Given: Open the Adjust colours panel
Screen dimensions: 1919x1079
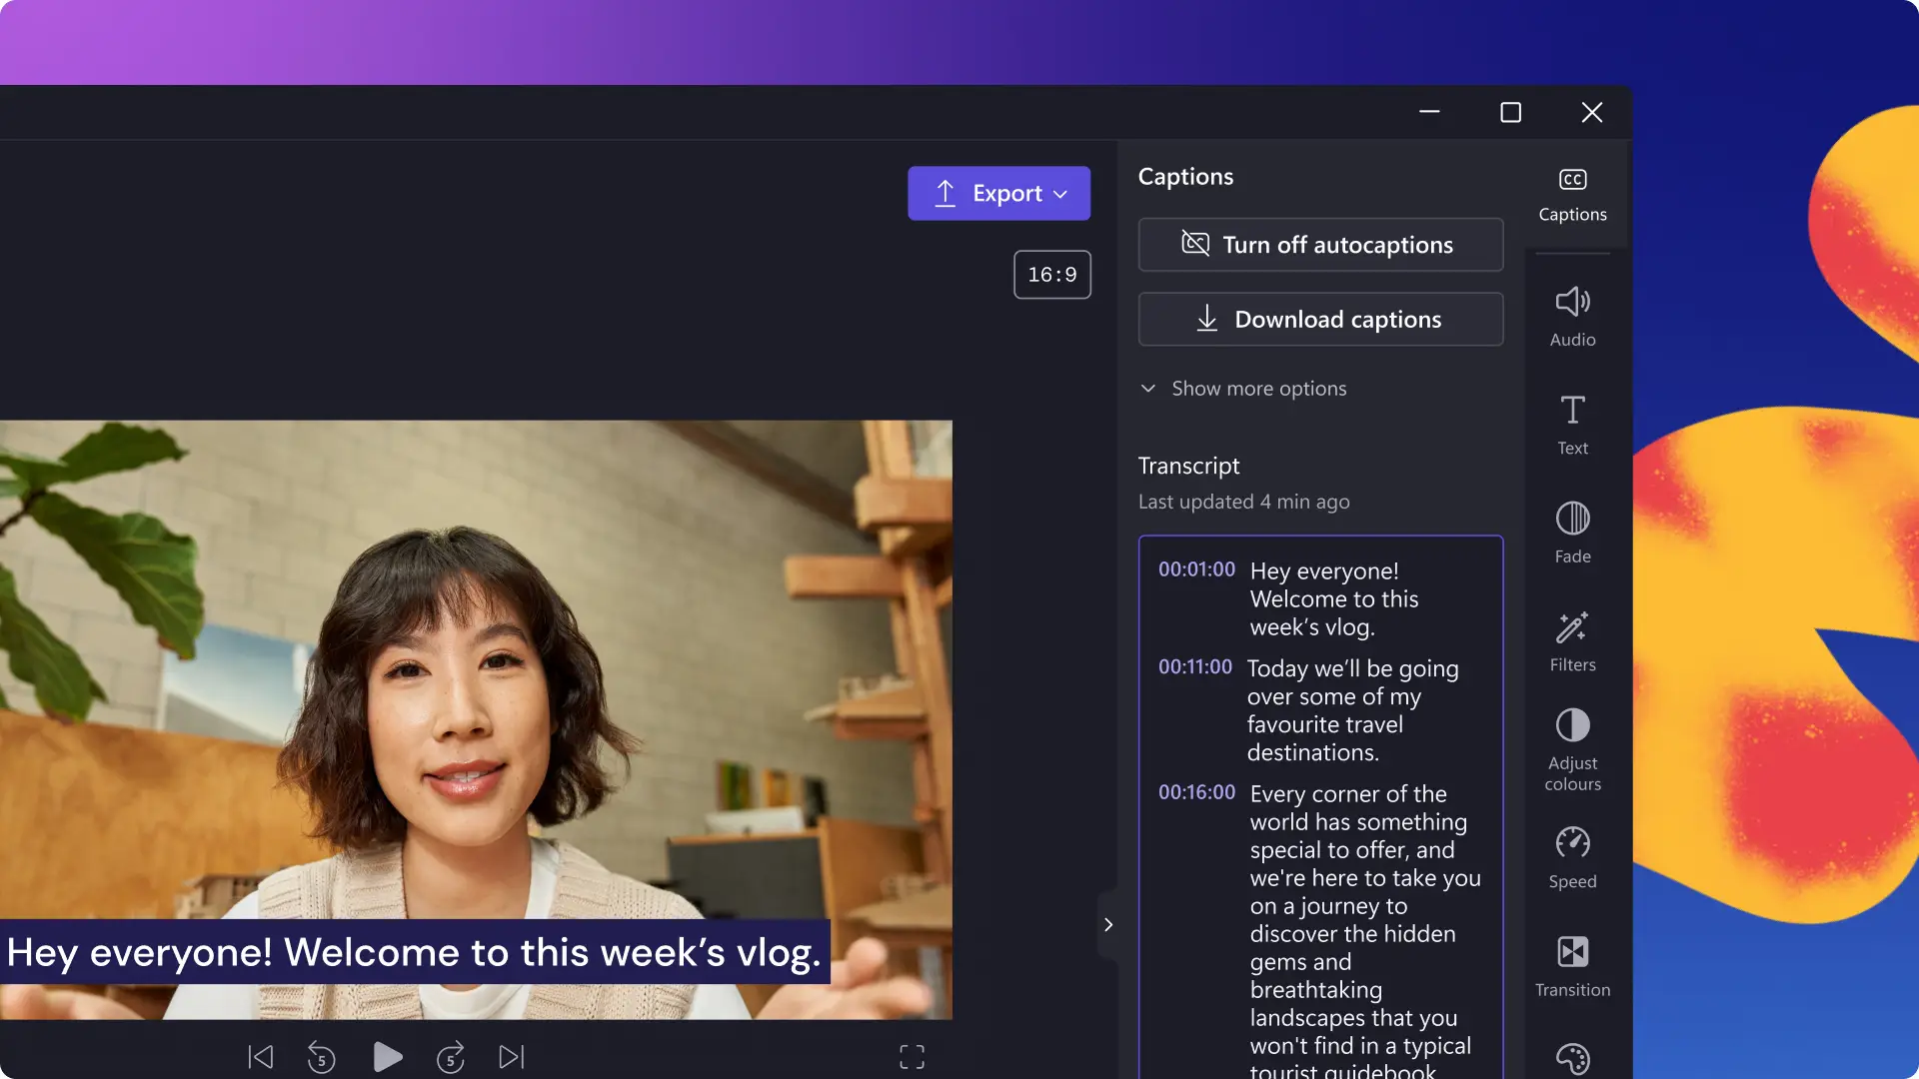Looking at the screenshot, I should tap(1571, 749).
